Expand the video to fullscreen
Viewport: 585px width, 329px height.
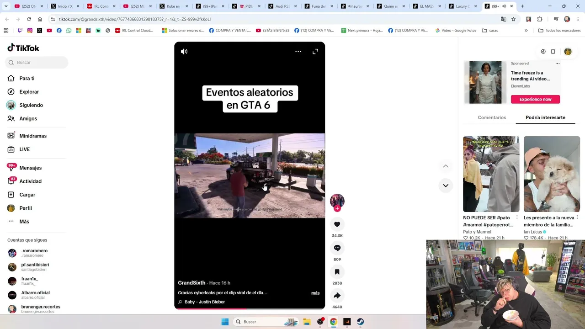[x=315, y=52]
